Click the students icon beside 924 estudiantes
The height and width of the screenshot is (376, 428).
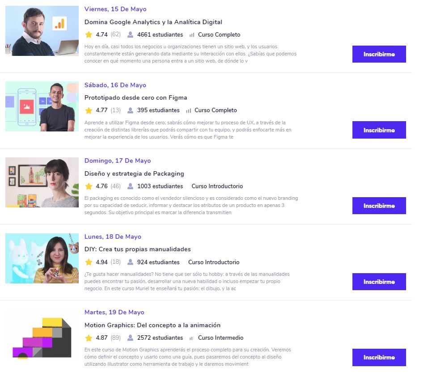click(x=131, y=262)
